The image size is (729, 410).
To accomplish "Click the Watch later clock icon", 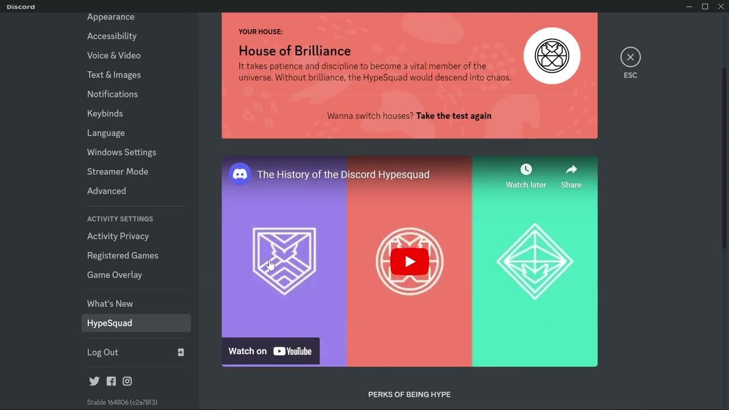I will click(x=526, y=170).
